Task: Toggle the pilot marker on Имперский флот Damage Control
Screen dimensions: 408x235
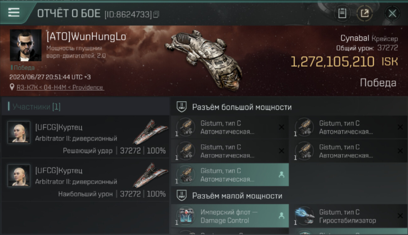Action: pos(282,216)
